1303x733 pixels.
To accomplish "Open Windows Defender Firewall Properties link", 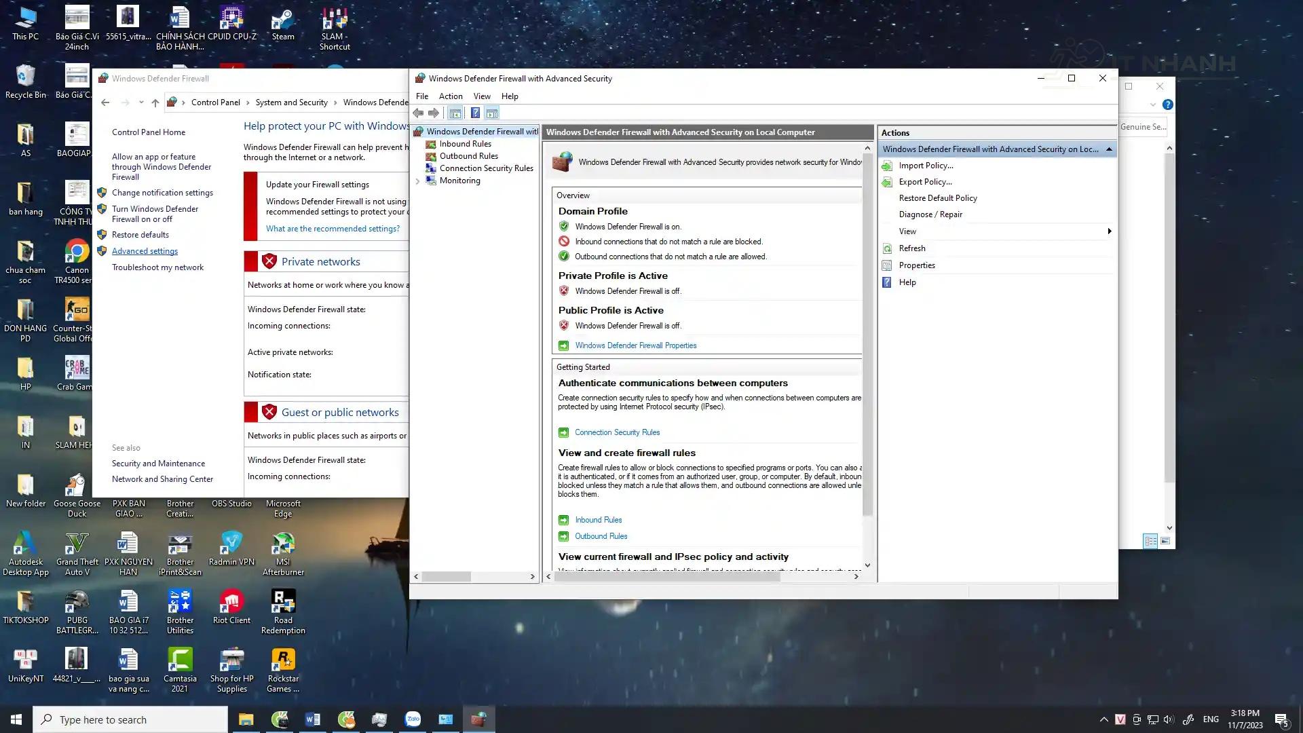I will tap(635, 345).
